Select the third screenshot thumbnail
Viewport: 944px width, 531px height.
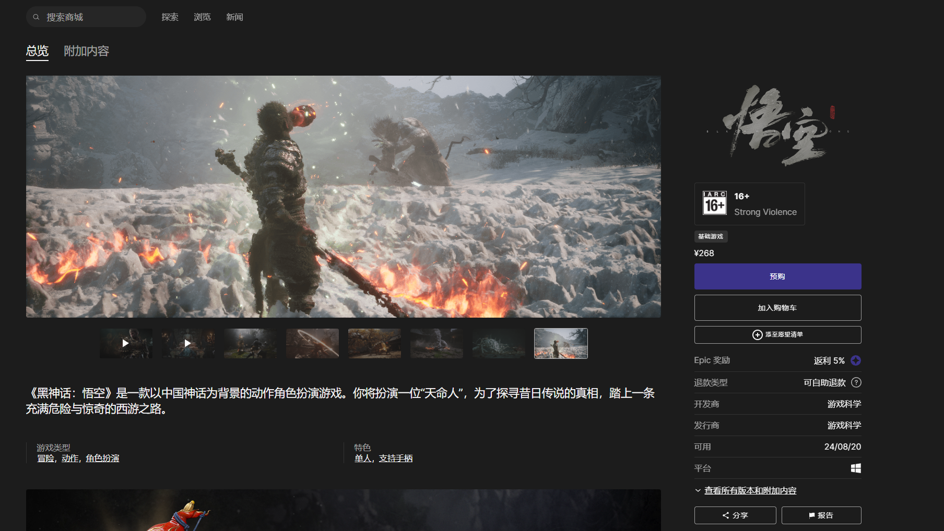pyautogui.click(x=251, y=343)
